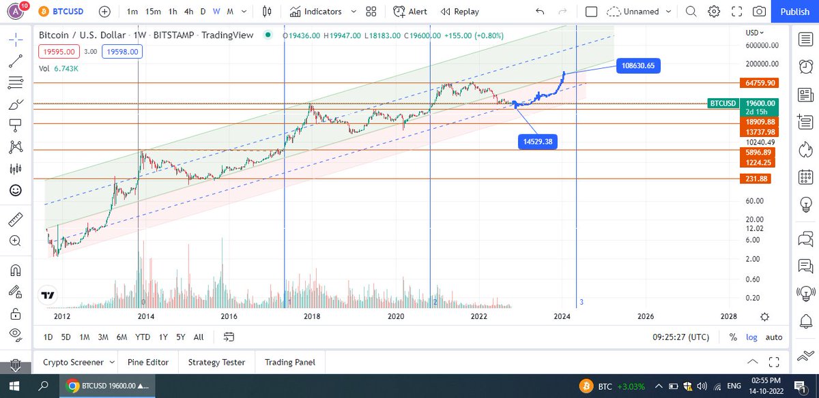Screen dimensions: 819x398
Task: Open chart settings gear
Action: pos(714,12)
